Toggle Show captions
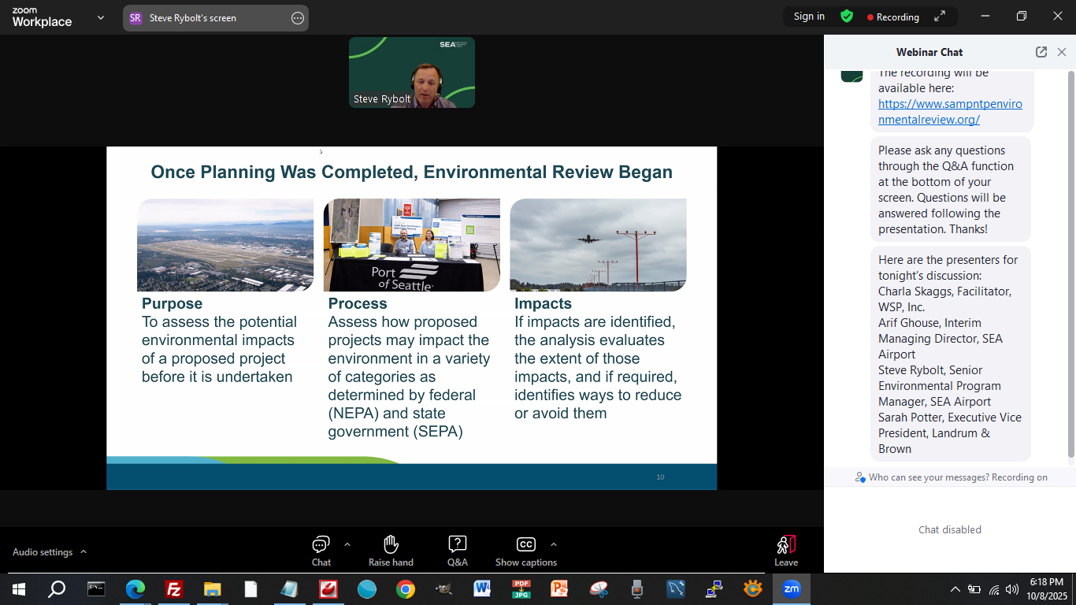The height and width of the screenshot is (605, 1076). [525, 544]
